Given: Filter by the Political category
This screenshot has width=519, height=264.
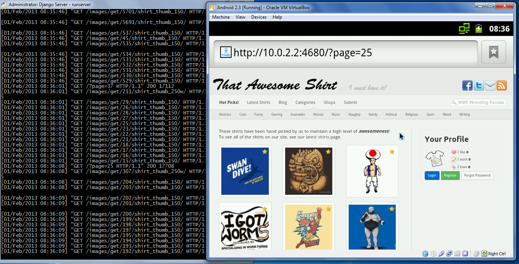Looking at the screenshot, I should tap(391, 115).
